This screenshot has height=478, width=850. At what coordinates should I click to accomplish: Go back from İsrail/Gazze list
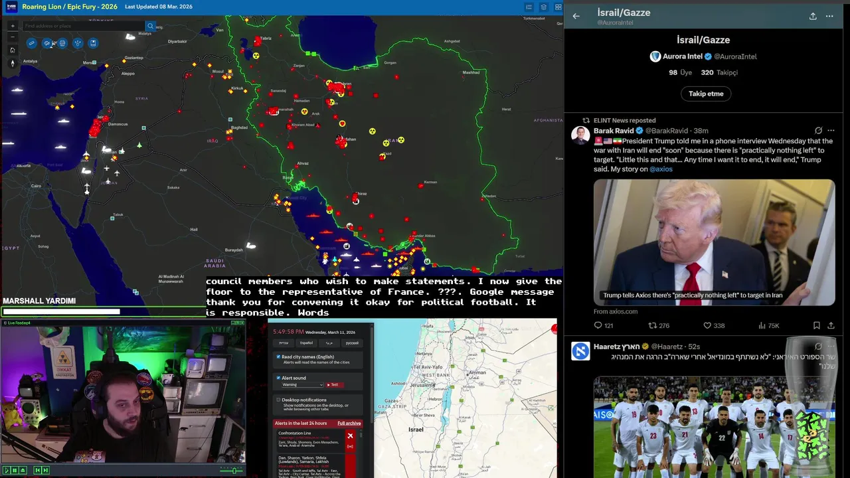tap(576, 16)
